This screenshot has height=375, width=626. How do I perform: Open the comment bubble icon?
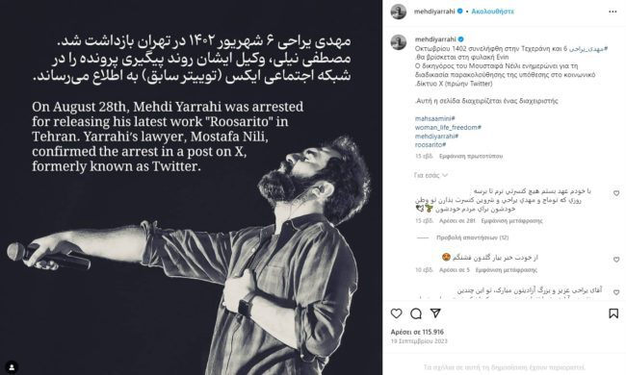[416, 313]
